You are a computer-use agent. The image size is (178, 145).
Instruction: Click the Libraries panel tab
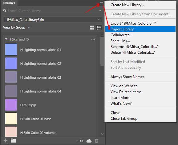(x=9, y=3)
